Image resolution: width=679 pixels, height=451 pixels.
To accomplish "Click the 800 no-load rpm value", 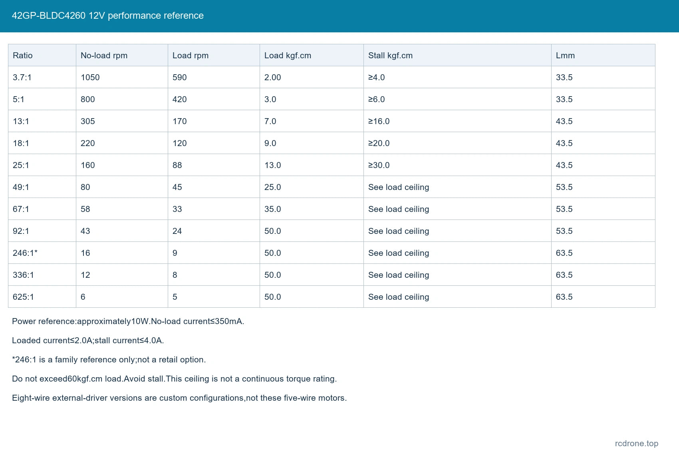I will click(88, 99).
